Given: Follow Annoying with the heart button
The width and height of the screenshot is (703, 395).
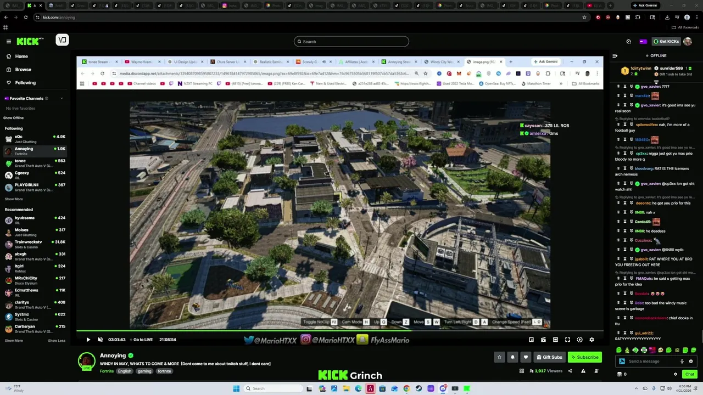Looking at the screenshot, I should (x=526, y=357).
